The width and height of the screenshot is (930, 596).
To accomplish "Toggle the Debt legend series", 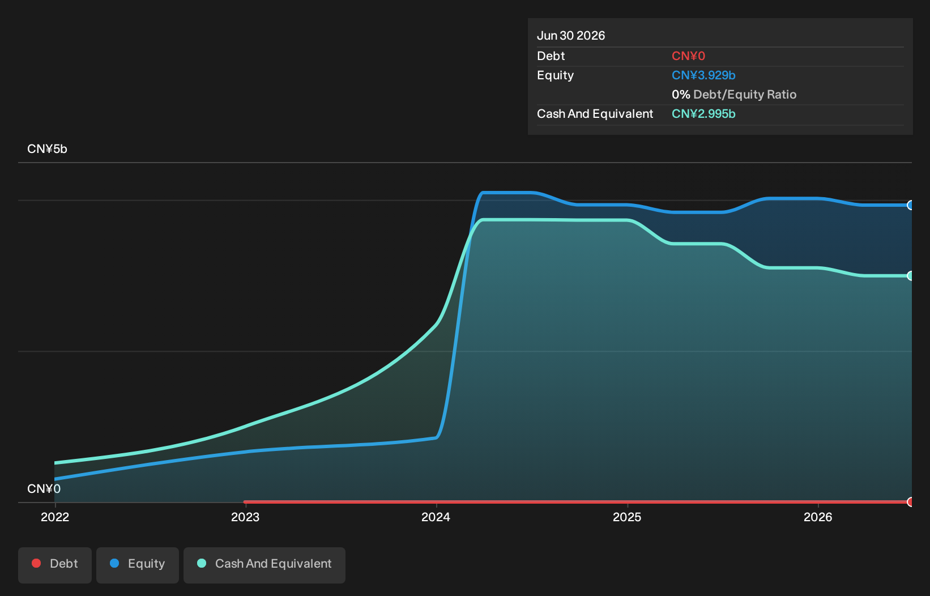I will pyautogui.click(x=55, y=565).
